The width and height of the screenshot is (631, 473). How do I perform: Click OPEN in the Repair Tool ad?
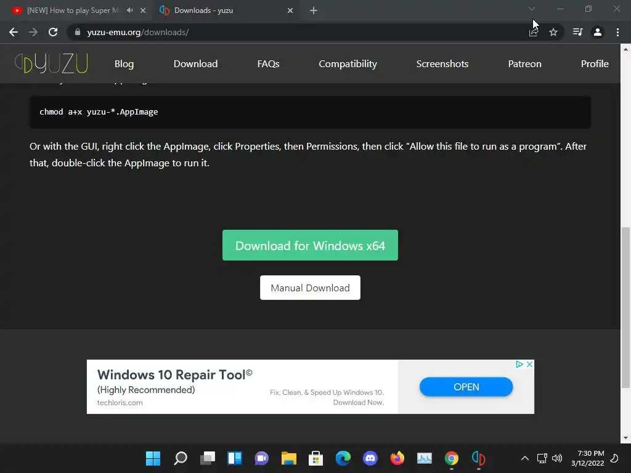click(466, 387)
